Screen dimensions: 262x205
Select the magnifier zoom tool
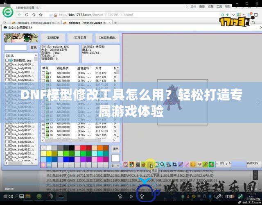[x=162, y=165]
